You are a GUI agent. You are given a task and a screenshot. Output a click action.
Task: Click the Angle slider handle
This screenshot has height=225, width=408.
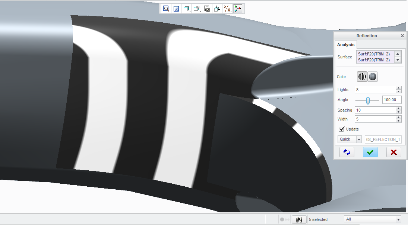pos(368,100)
